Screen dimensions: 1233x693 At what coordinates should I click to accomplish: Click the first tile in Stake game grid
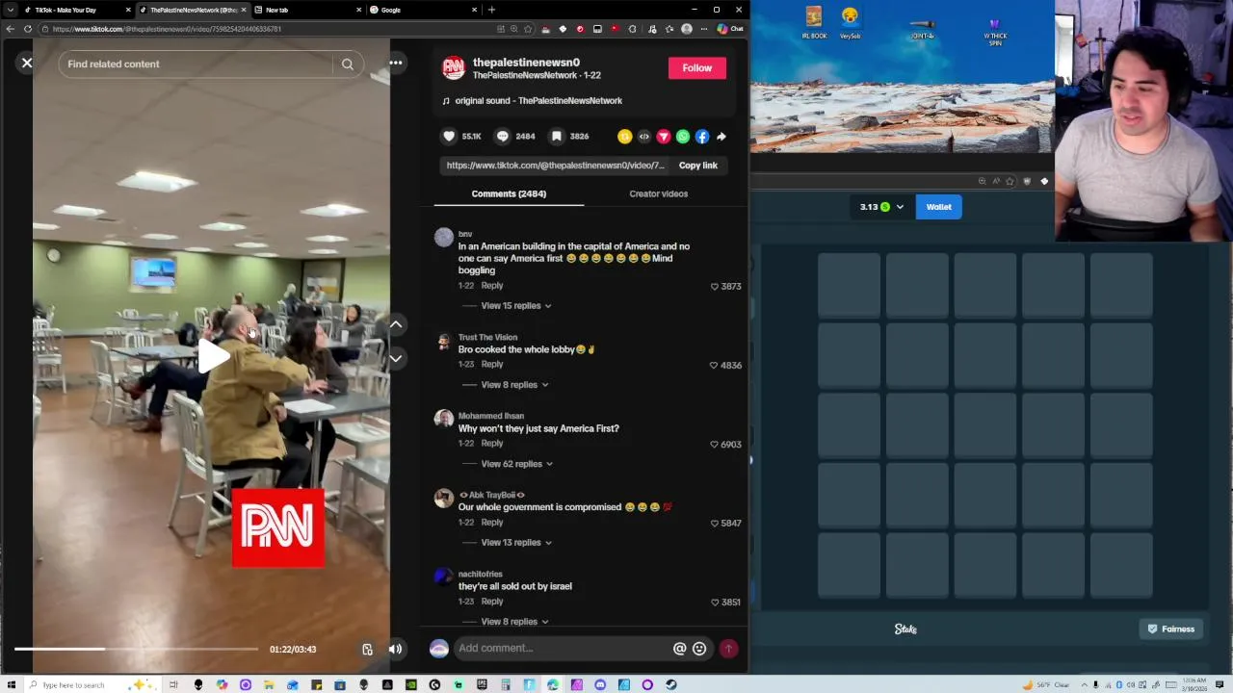tap(849, 285)
